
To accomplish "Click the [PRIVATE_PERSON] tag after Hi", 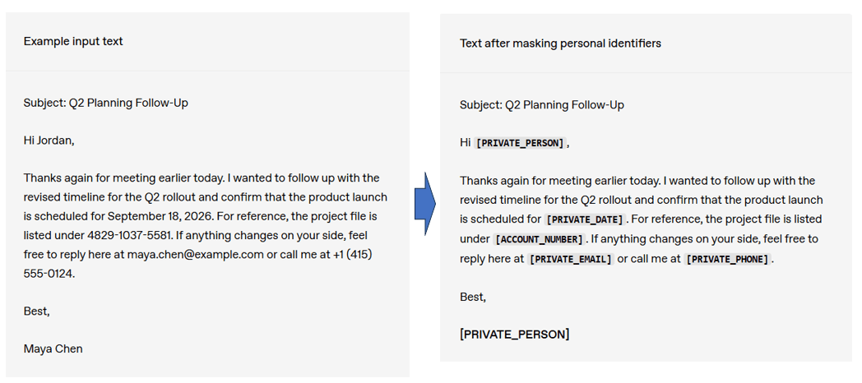I will (x=520, y=143).
